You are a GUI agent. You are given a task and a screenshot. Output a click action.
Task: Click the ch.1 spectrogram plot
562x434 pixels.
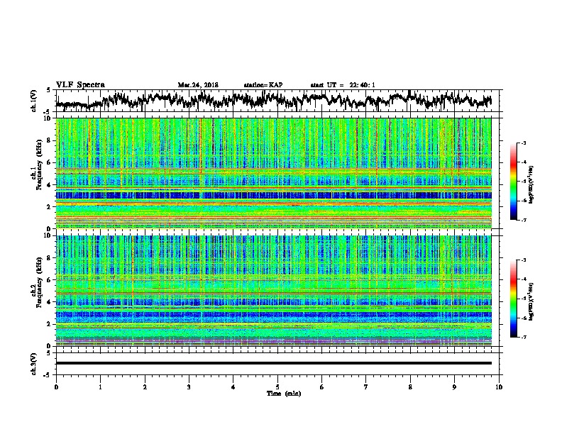click(x=274, y=173)
